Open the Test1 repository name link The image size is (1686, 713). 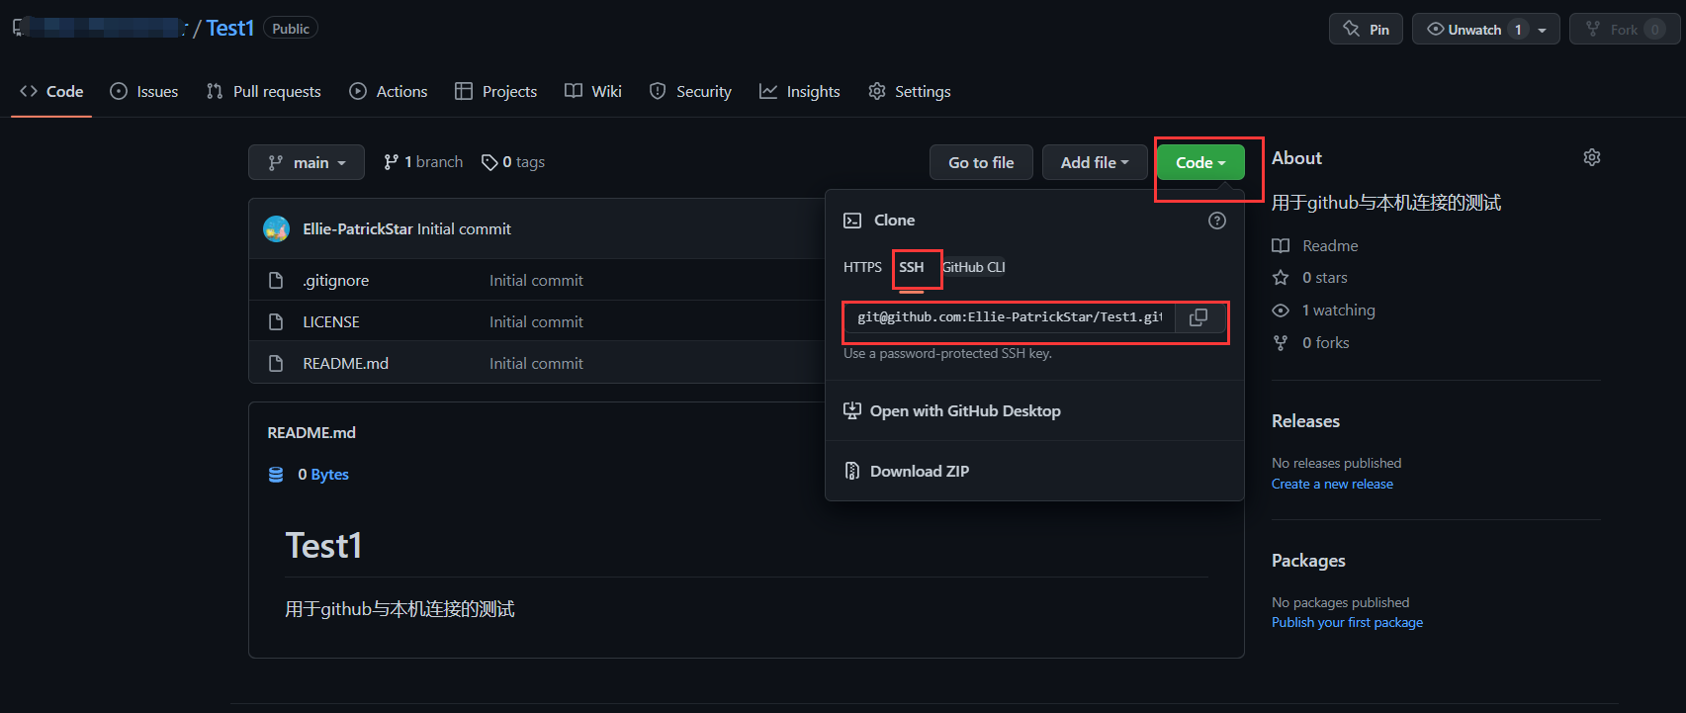[230, 29]
